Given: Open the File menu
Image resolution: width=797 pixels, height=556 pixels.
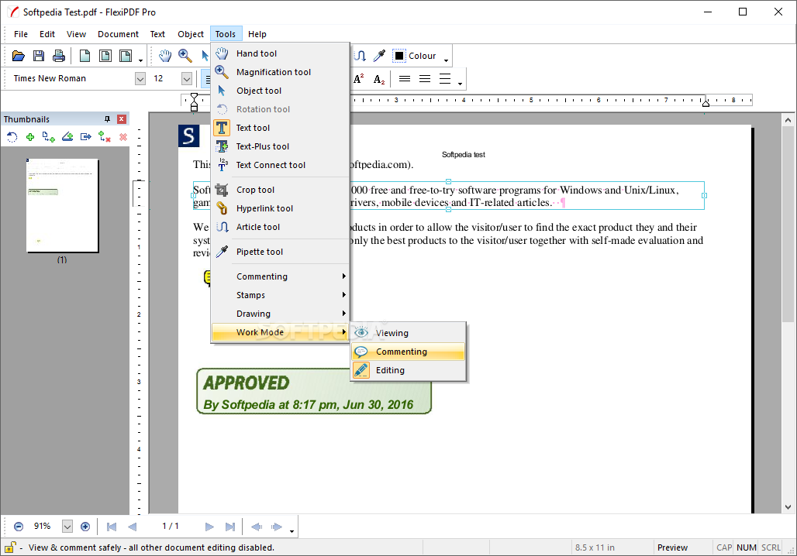Looking at the screenshot, I should coord(21,34).
